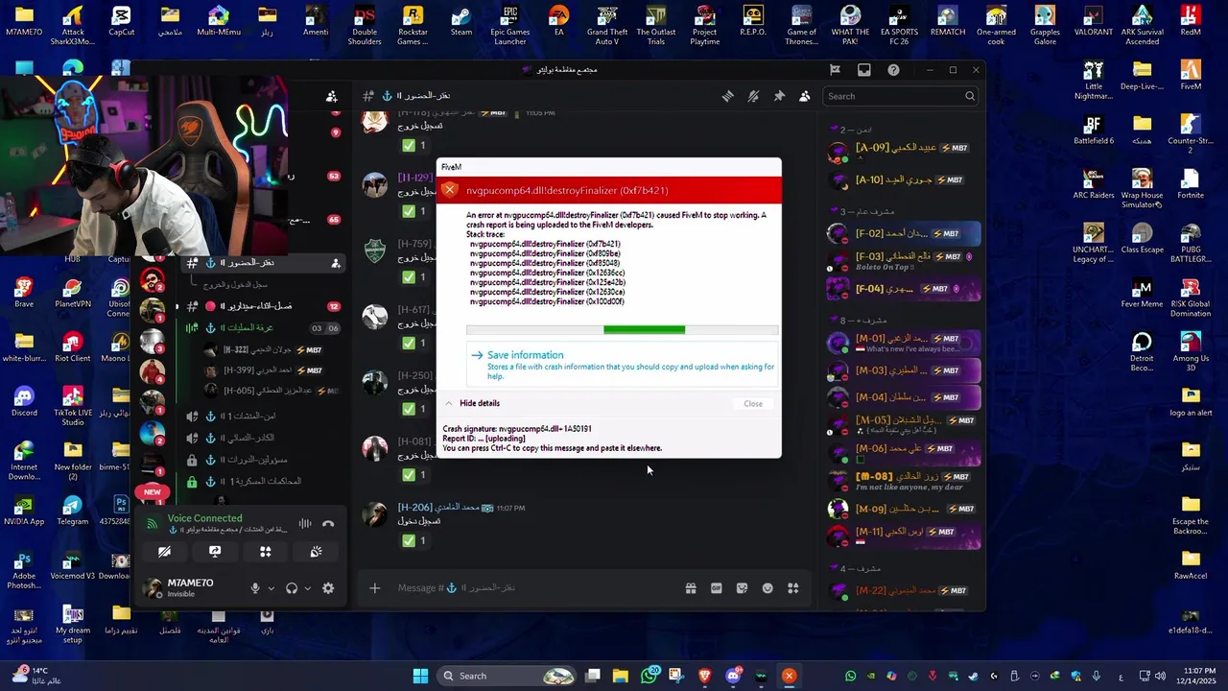This screenshot has height=691, width=1228.
Task: Open emoji picker in message bar
Action: coord(767,588)
